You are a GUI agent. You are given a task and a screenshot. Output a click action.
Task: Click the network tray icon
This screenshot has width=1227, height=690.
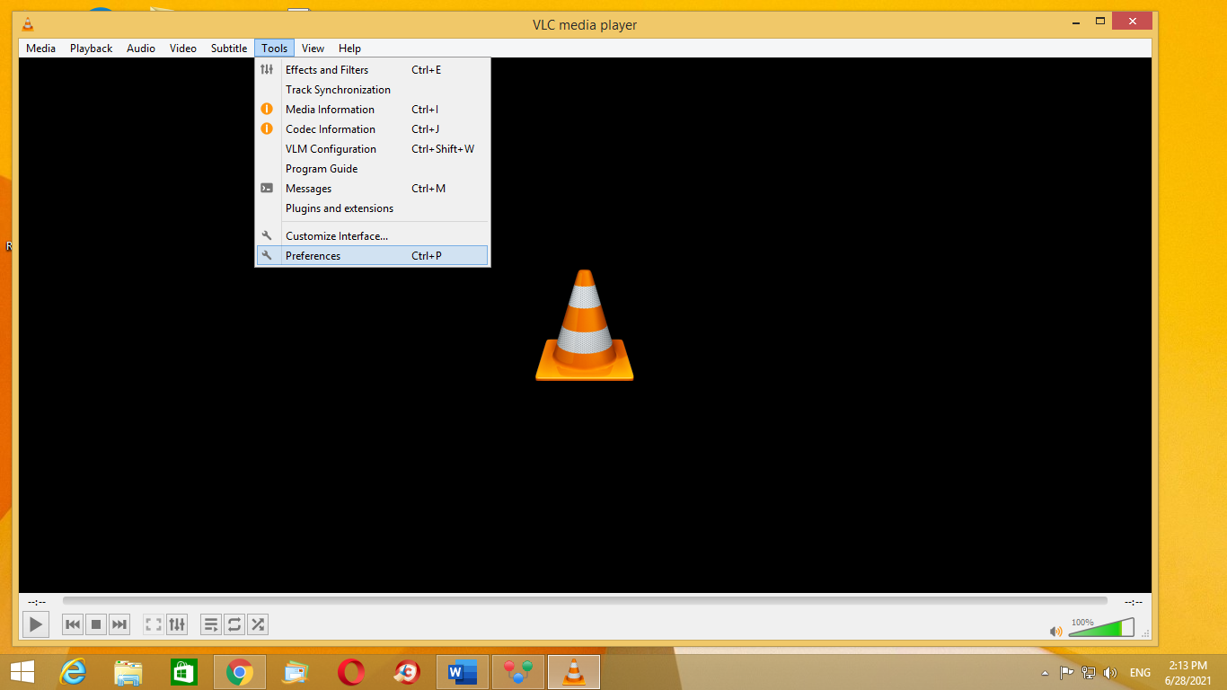click(1089, 672)
